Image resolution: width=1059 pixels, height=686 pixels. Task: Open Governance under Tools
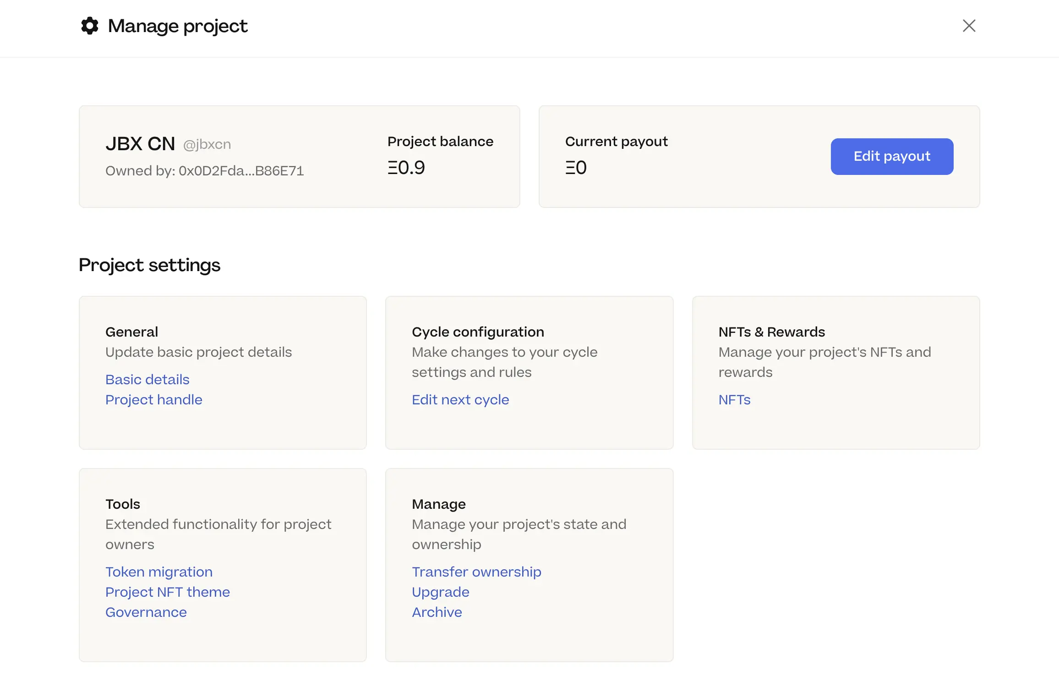point(146,612)
